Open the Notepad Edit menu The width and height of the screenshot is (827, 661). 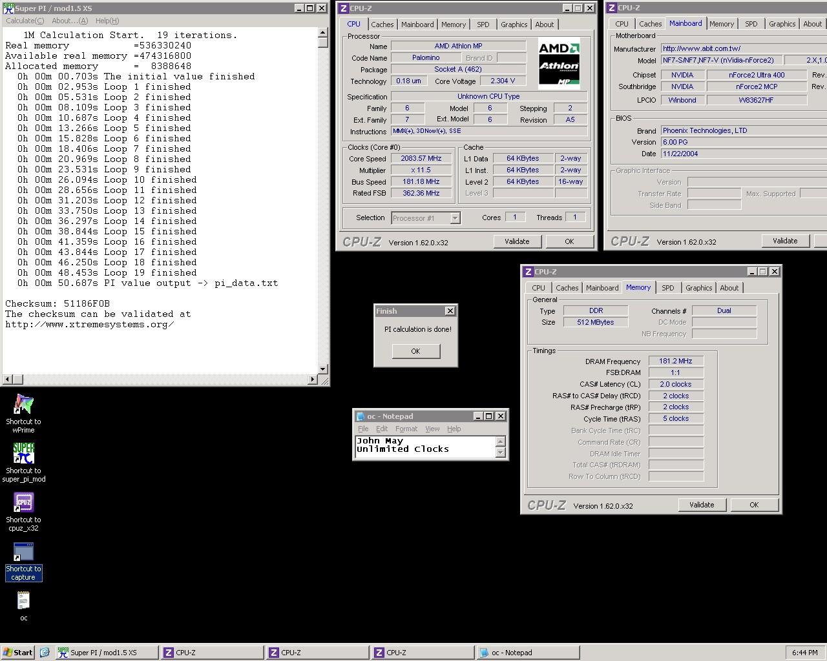(382, 429)
